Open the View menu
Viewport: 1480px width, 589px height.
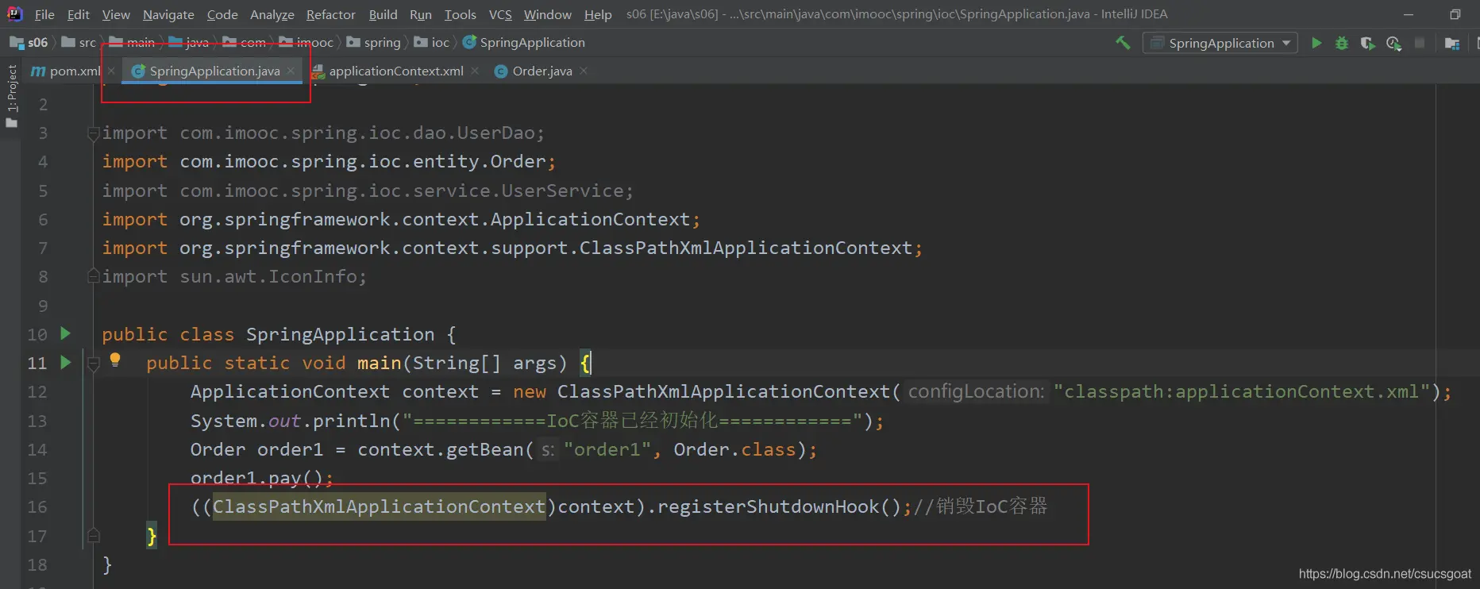pos(116,14)
